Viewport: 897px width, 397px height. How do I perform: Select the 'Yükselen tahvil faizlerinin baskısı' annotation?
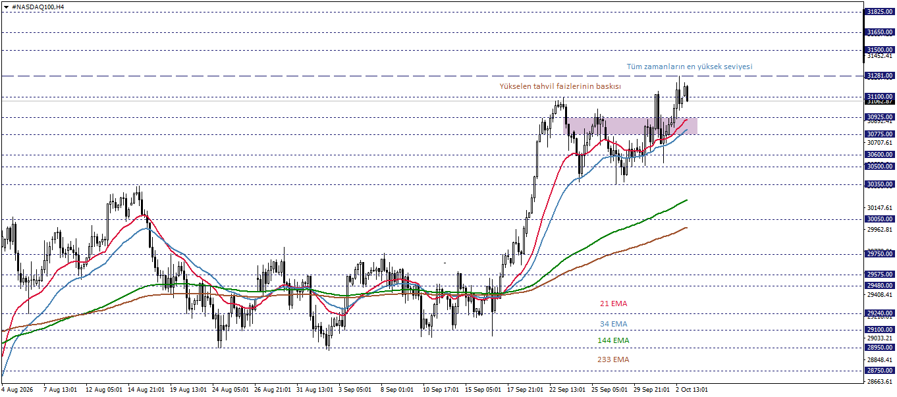pyautogui.click(x=560, y=86)
